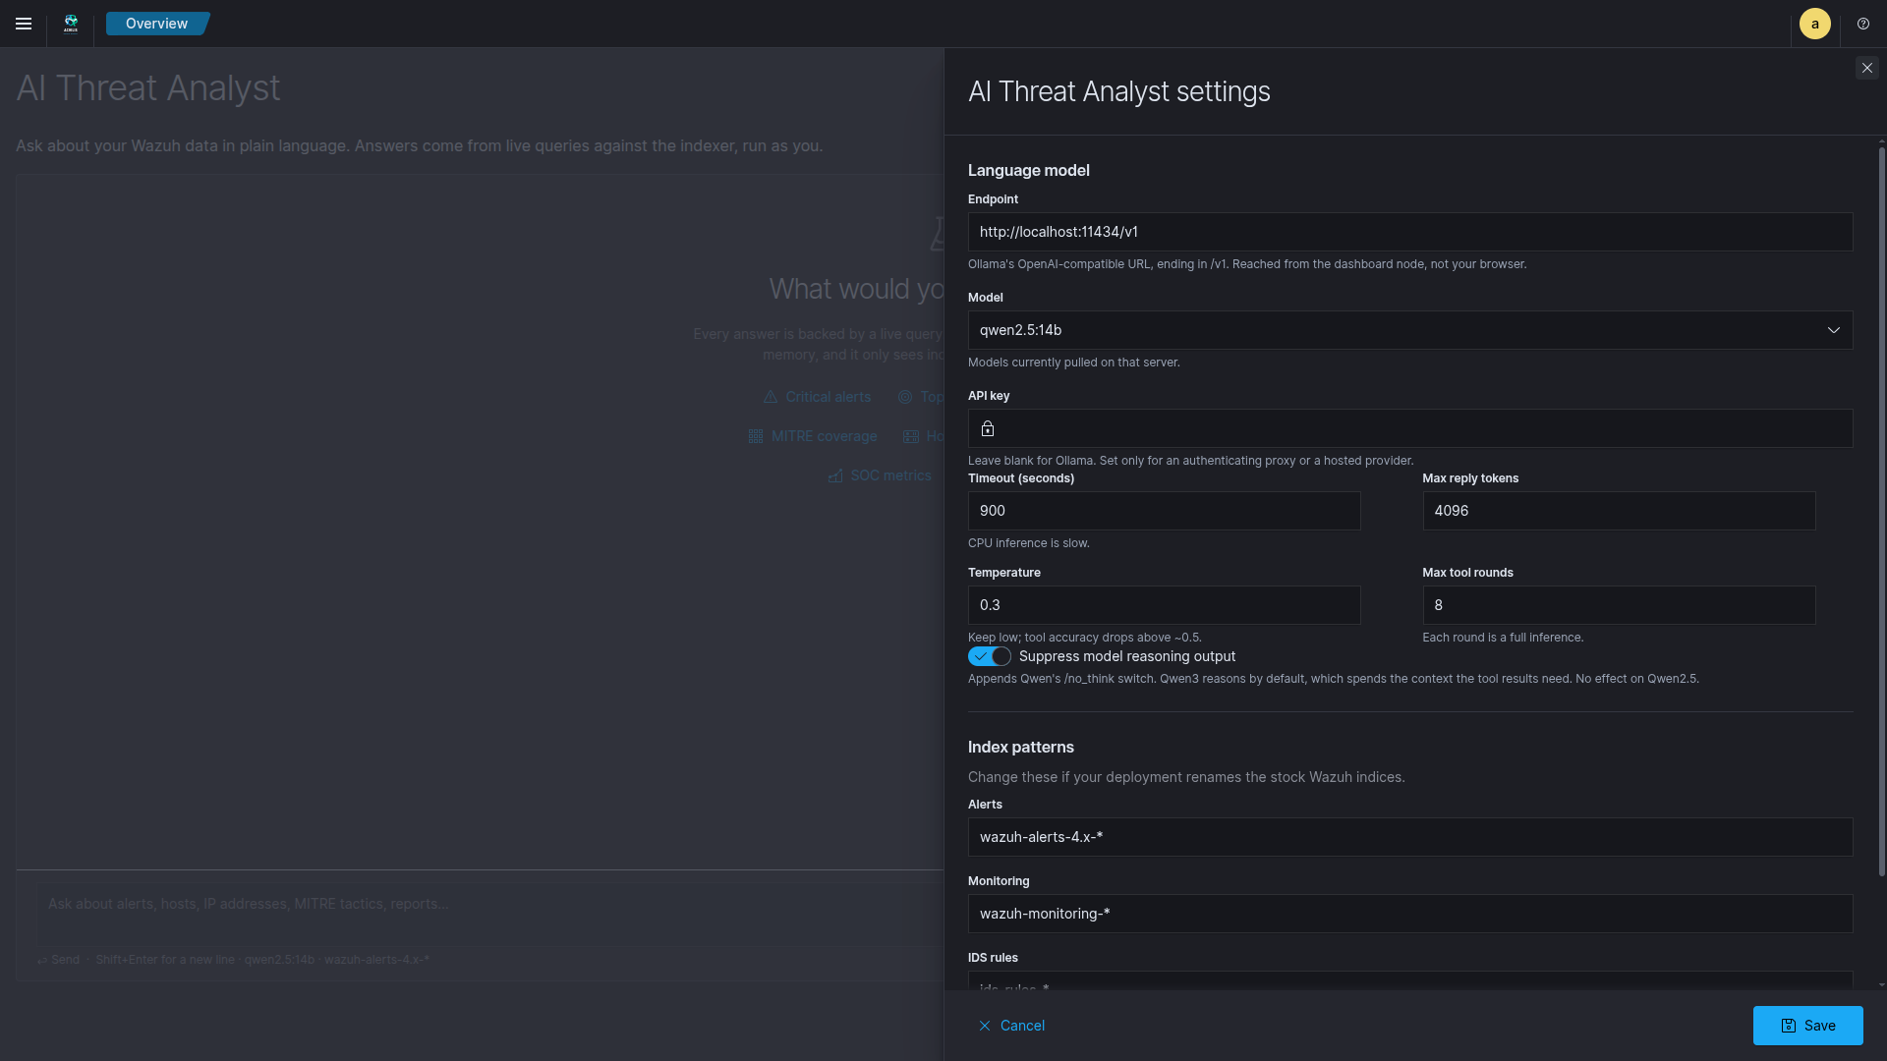The width and height of the screenshot is (1887, 1061).
Task: Select the Critical alerts suggestion
Action: 818,397
